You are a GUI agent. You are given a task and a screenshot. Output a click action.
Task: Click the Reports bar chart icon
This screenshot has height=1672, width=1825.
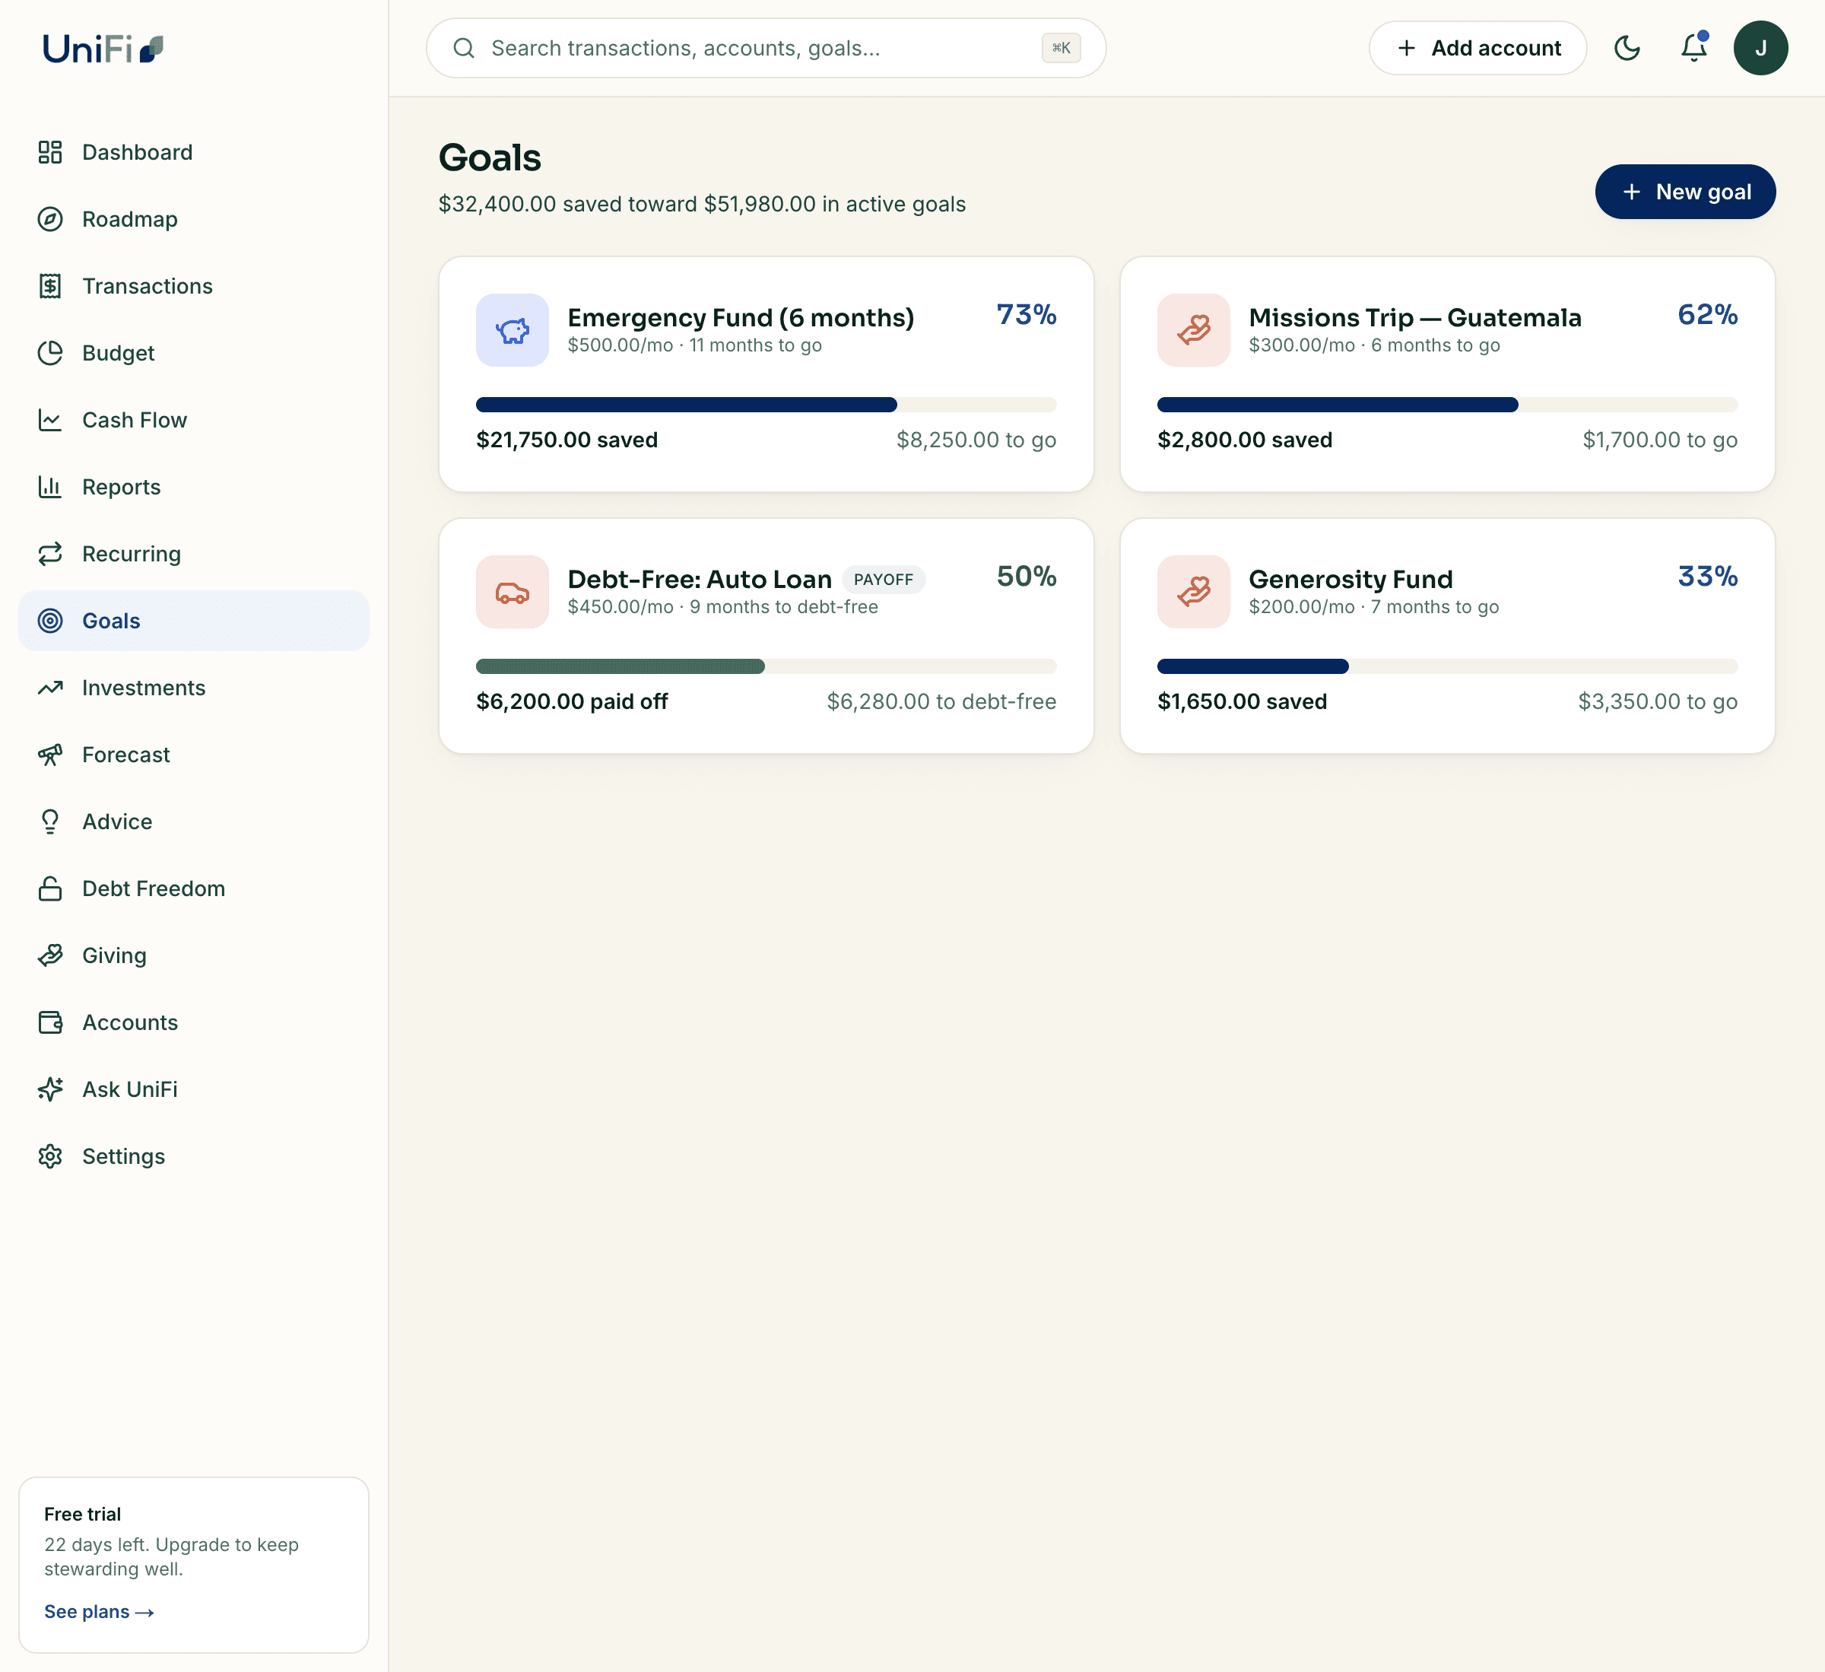point(49,488)
